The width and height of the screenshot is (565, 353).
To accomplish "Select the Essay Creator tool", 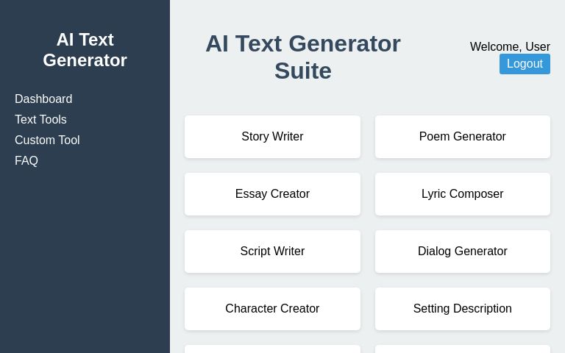I will pyautogui.click(x=272, y=194).
